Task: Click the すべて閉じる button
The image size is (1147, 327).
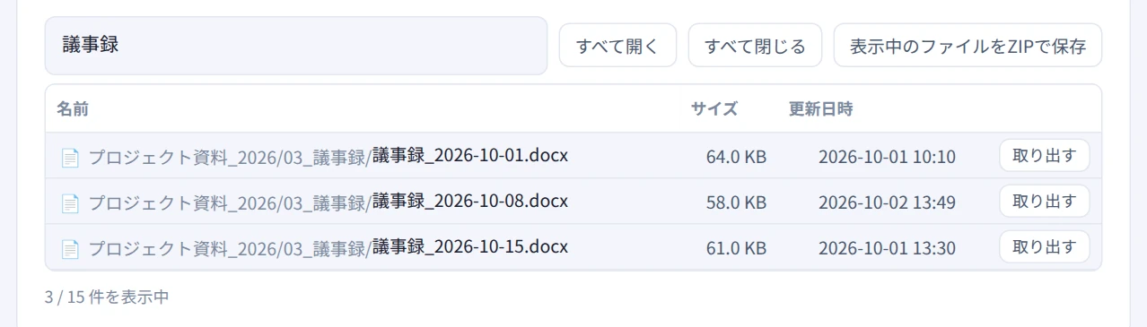Action: click(x=755, y=46)
